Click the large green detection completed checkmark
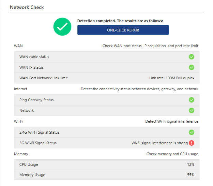Viewport: 213px width, 186px height. (x=62, y=26)
